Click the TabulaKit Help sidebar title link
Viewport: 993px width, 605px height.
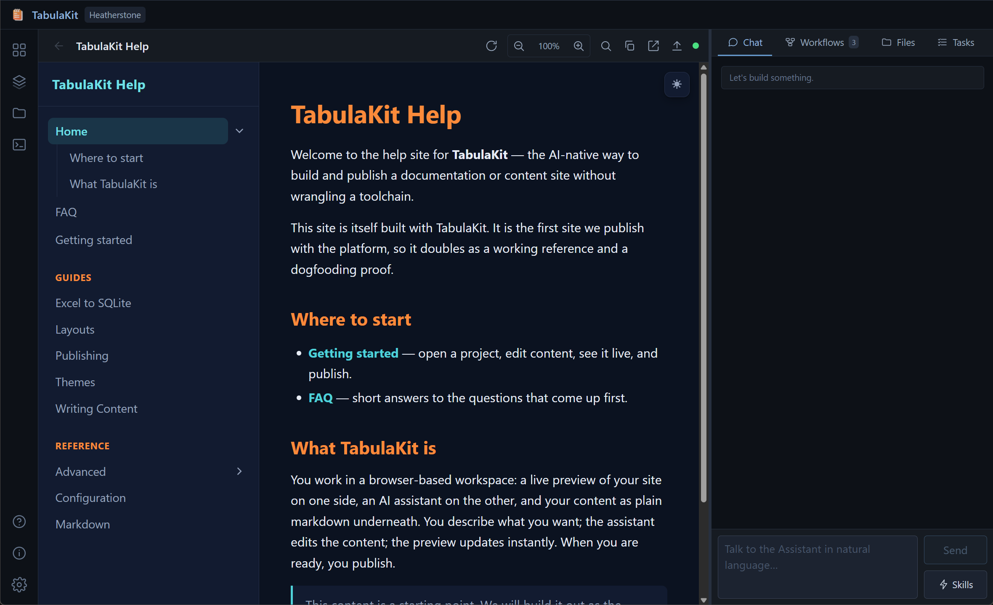(x=99, y=85)
